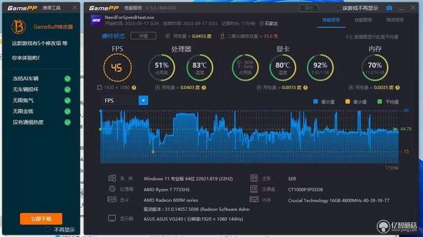Click the 系统 Windows icon in system info

click(112, 178)
